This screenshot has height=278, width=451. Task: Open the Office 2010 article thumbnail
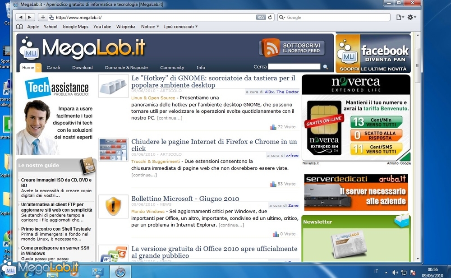point(113,253)
